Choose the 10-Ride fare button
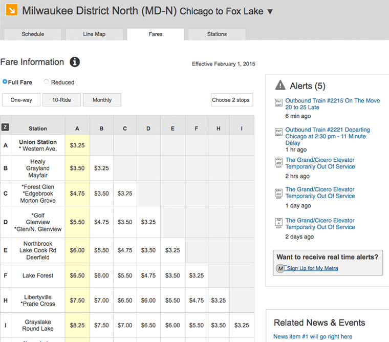 [x=61, y=100]
